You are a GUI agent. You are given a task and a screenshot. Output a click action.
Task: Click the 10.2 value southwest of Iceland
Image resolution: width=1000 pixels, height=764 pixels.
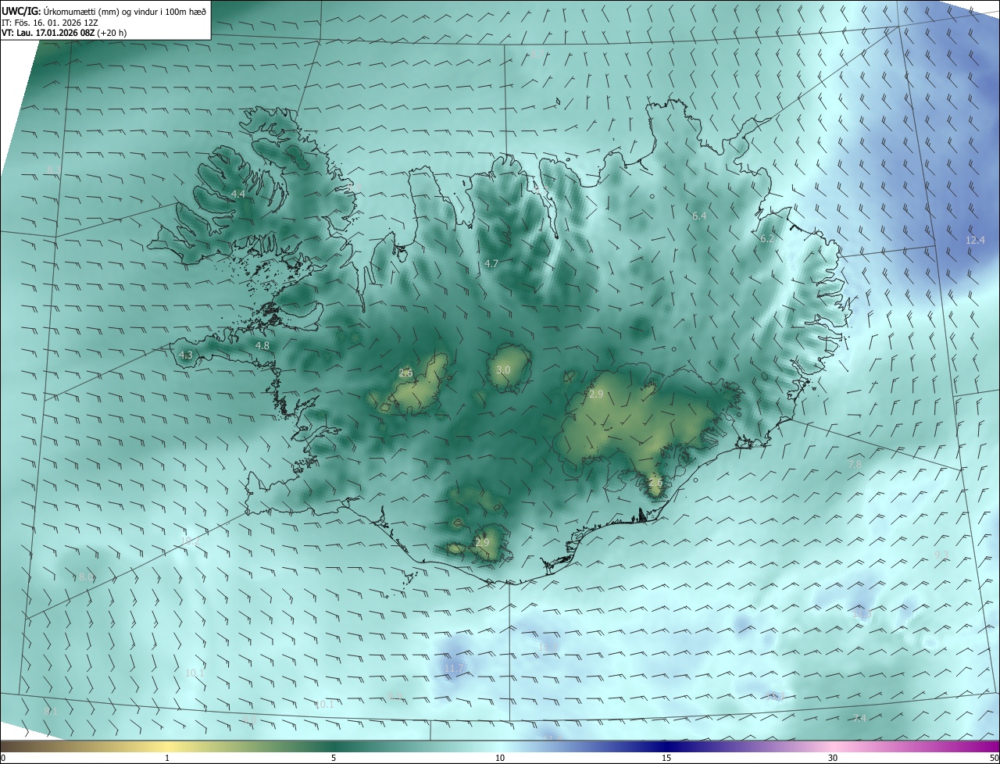click(191, 540)
